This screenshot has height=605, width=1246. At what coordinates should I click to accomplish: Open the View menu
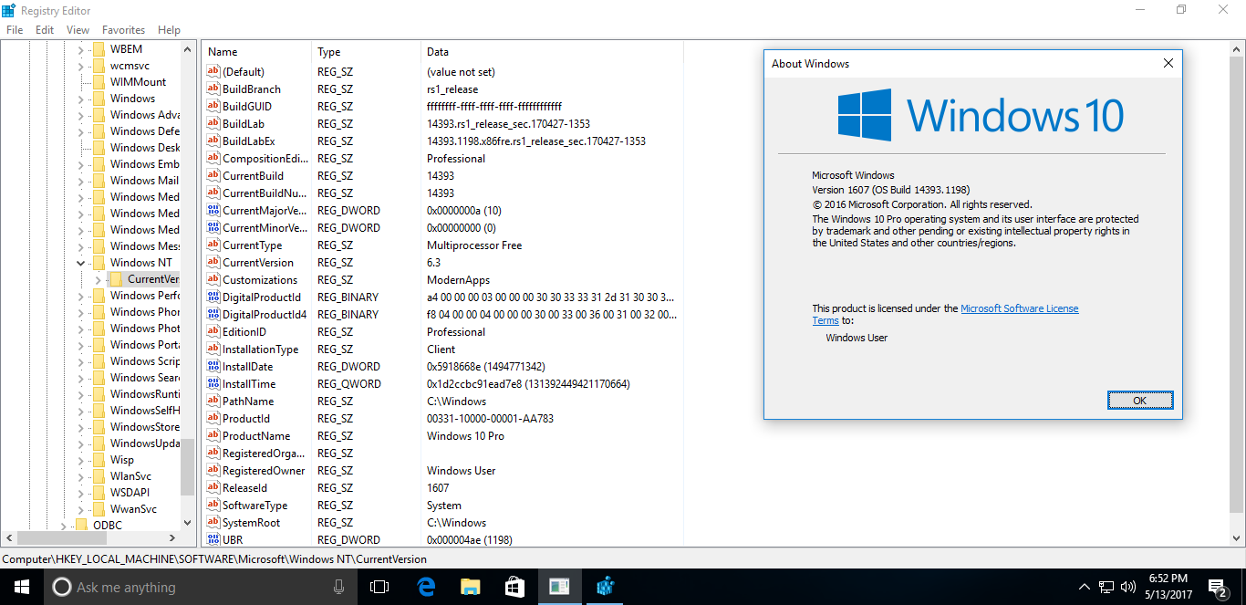[78, 30]
